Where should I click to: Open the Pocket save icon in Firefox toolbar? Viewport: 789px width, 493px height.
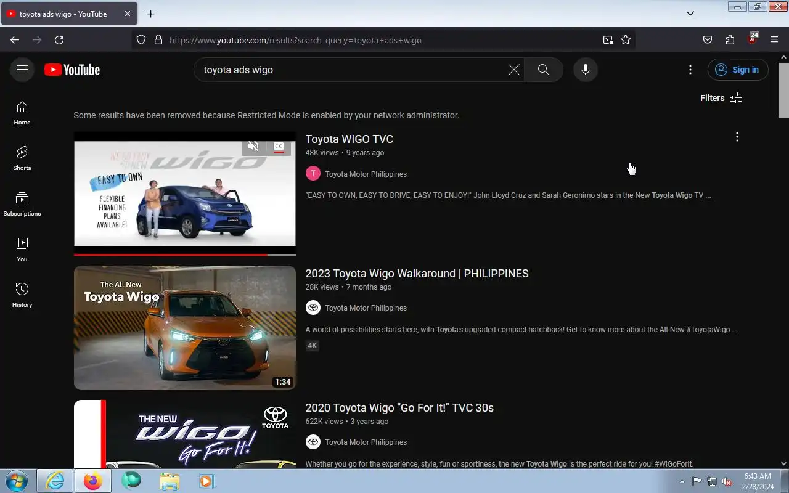pos(708,40)
